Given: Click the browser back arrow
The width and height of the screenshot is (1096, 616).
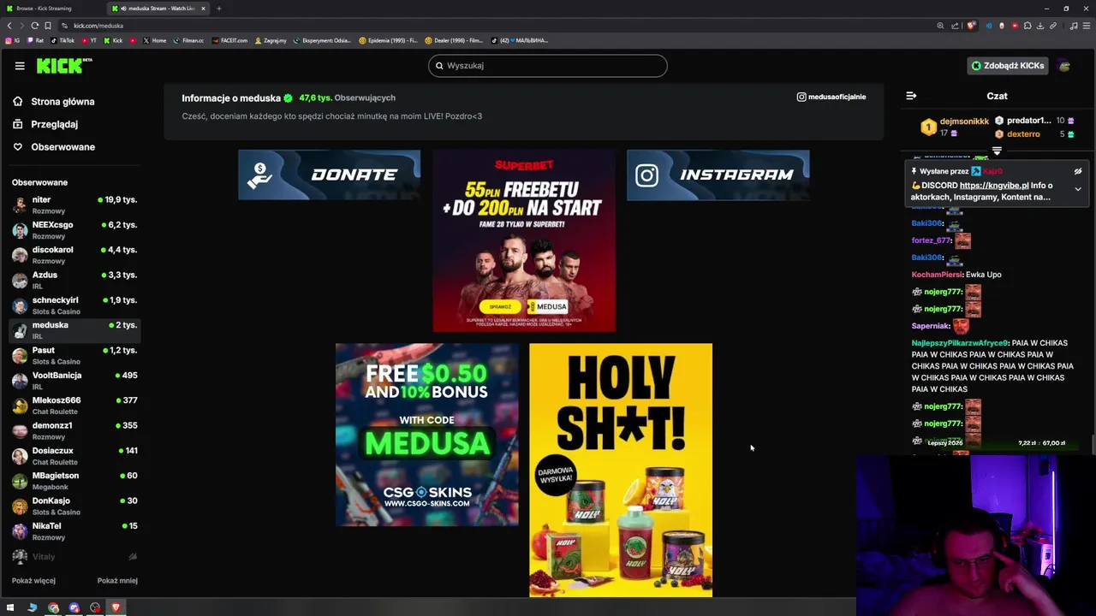Looking at the screenshot, I should 9,26.
